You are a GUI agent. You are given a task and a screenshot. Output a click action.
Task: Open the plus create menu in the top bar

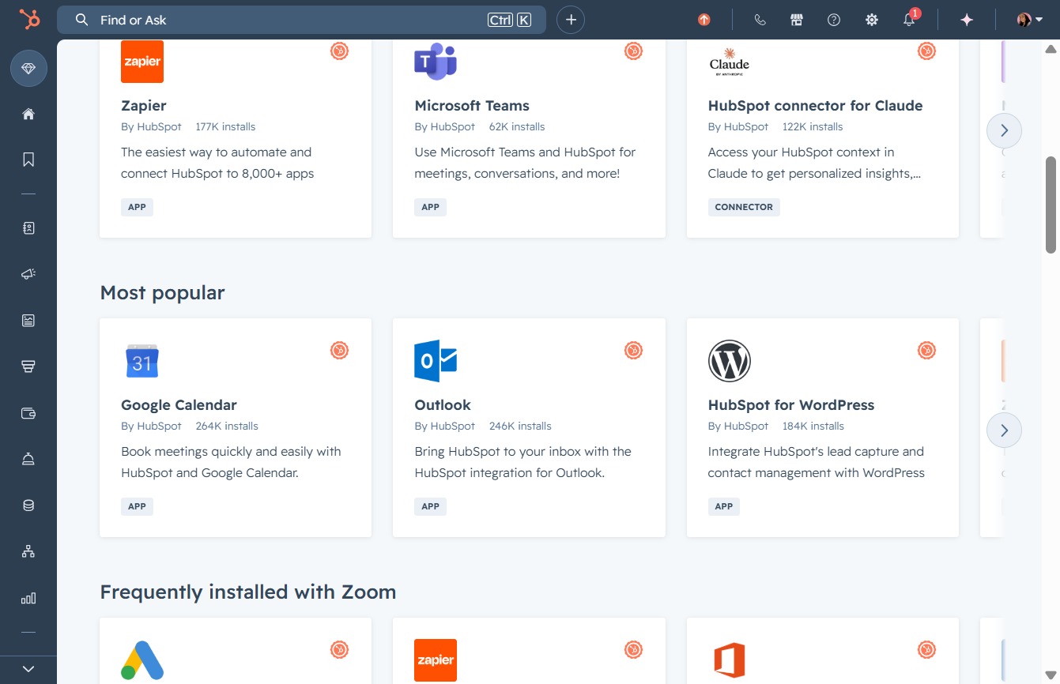tap(571, 20)
